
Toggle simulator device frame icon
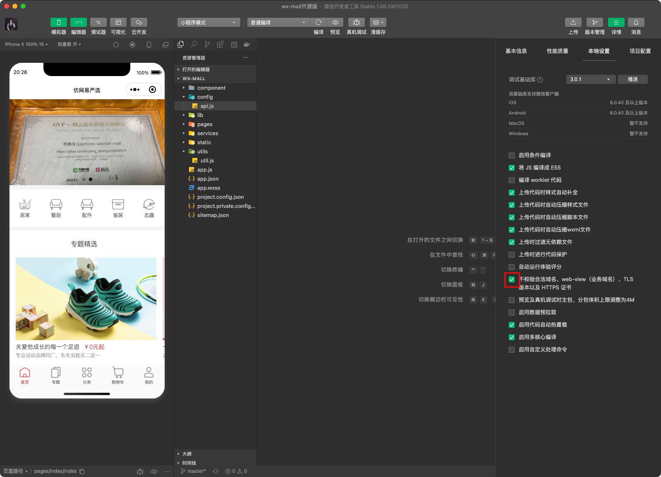(x=149, y=45)
